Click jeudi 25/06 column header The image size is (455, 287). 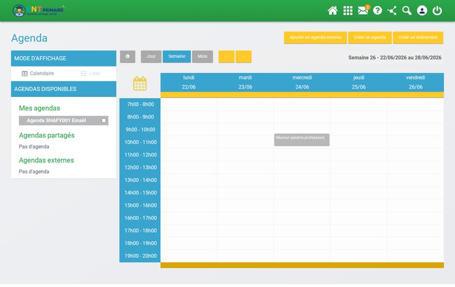click(x=358, y=82)
